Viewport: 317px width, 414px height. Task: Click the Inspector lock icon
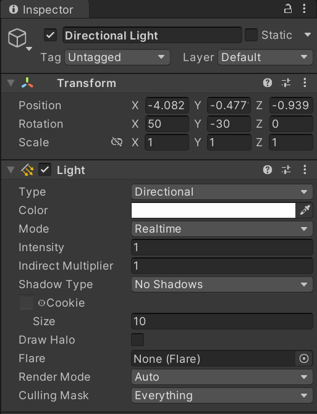pyautogui.click(x=288, y=9)
